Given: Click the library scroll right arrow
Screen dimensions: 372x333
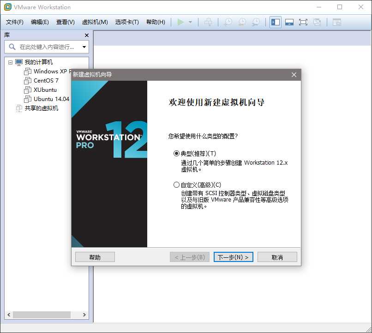Looking at the screenshot, I should point(84,315).
